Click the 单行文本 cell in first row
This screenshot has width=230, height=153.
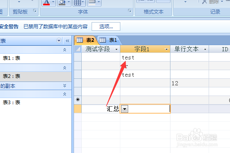click(189, 57)
